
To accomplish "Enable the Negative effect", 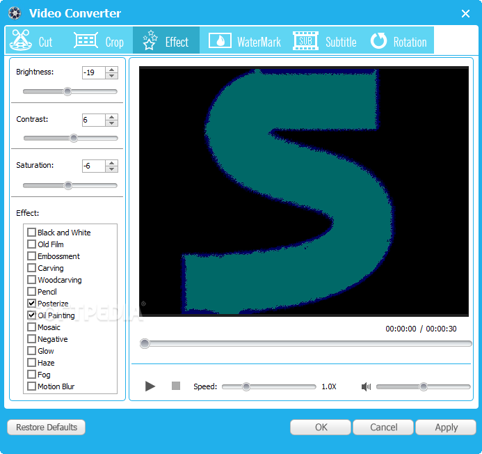I will [x=31, y=338].
